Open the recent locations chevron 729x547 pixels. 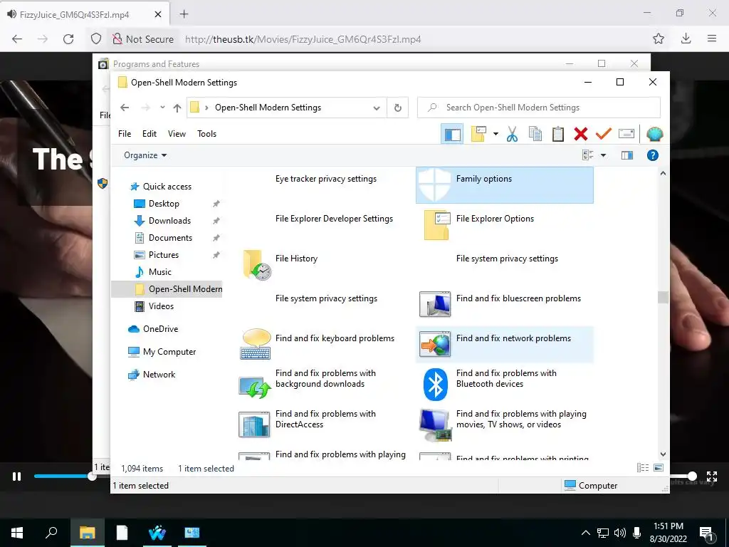162,108
